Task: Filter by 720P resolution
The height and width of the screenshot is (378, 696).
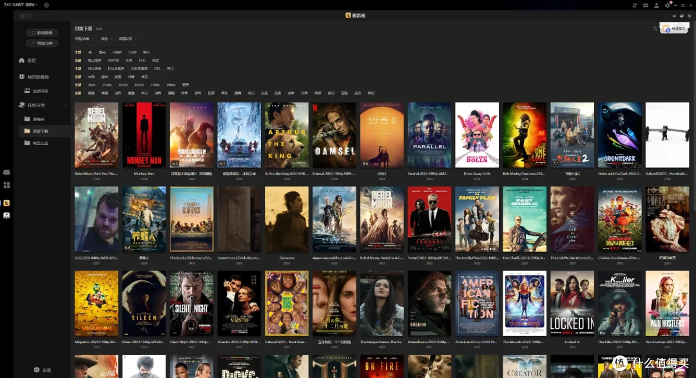Action: tap(132, 52)
